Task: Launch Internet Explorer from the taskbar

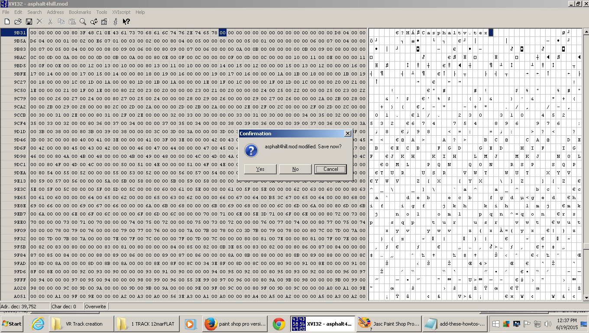Action: point(38,324)
